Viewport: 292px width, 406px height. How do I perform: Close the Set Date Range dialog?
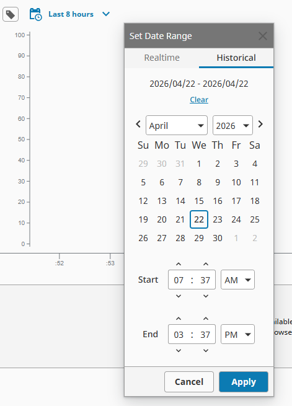point(263,36)
